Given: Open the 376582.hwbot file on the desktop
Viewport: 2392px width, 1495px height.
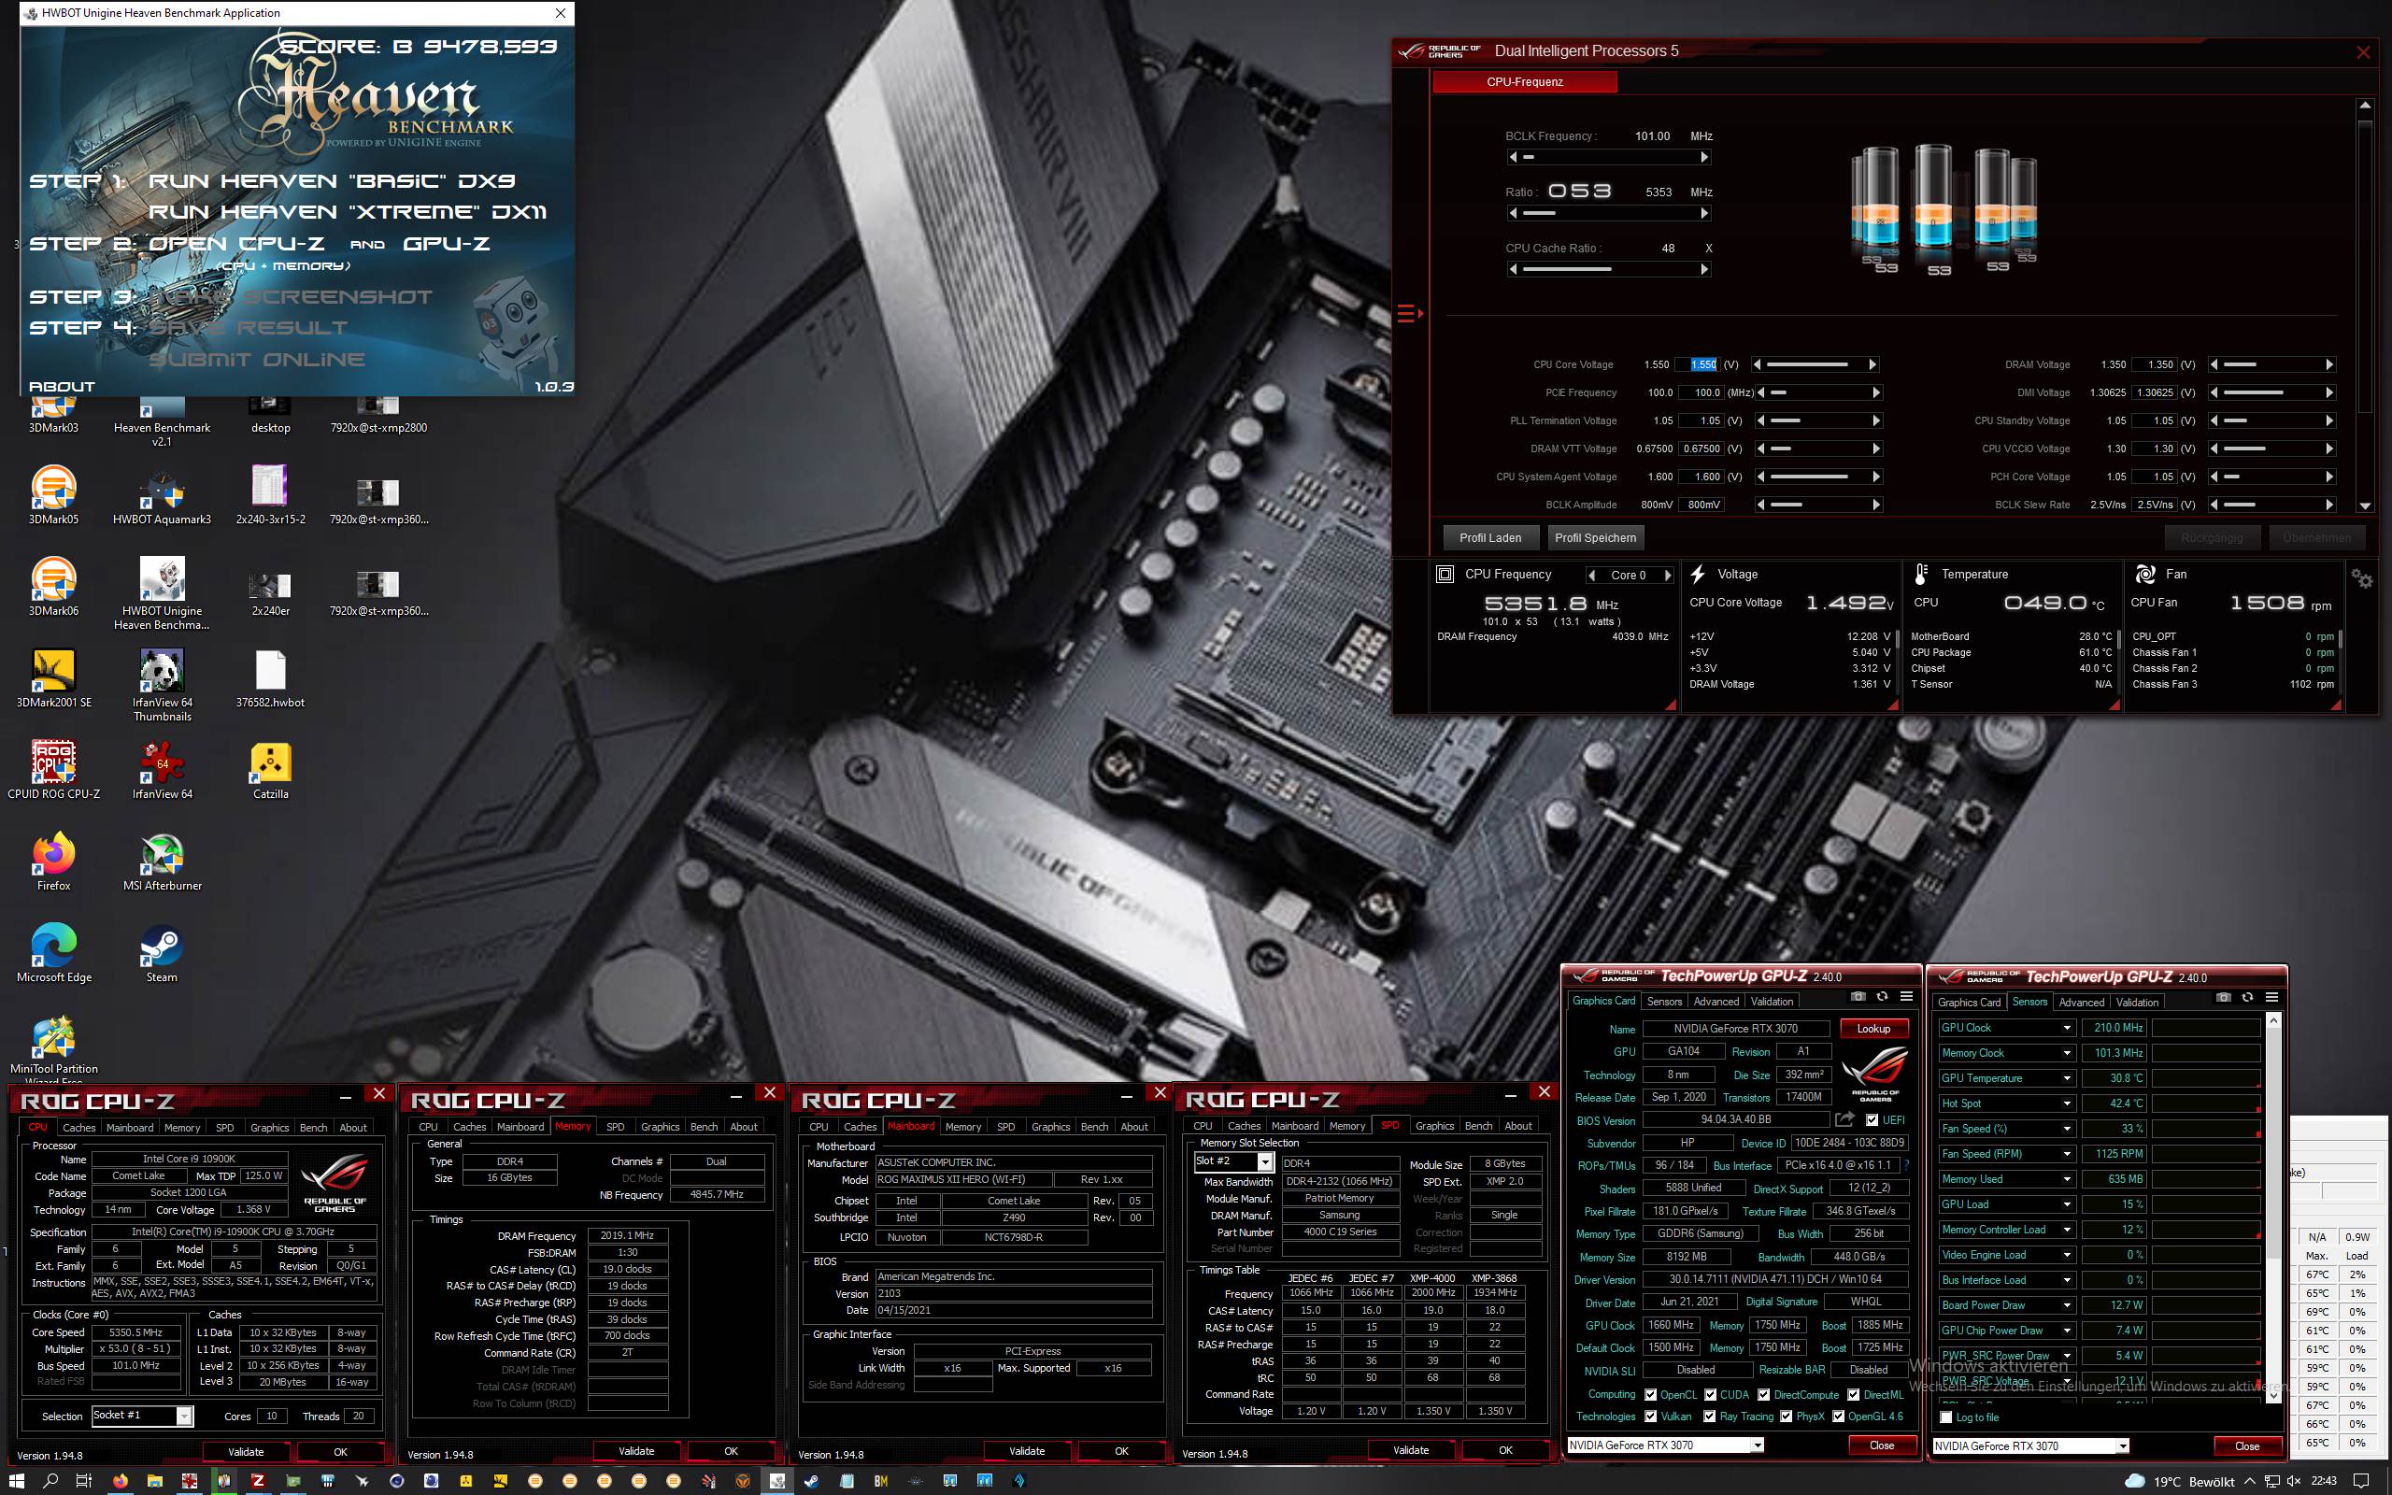Looking at the screenshot, I should (271, 678).
